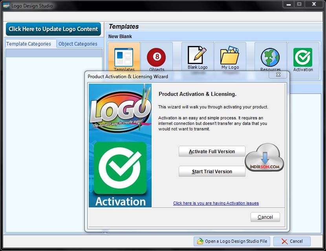
Task: Choose Activate Full Version
Action: click(212, 151)
